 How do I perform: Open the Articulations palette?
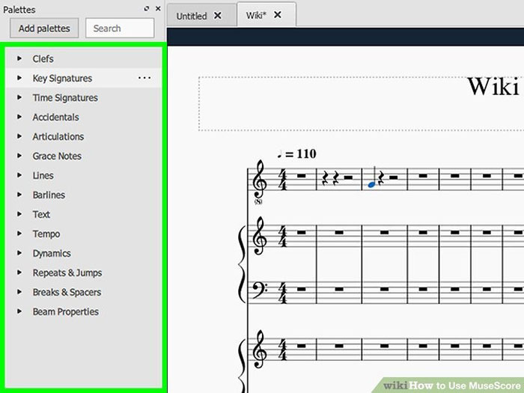[x=58, y=136]
